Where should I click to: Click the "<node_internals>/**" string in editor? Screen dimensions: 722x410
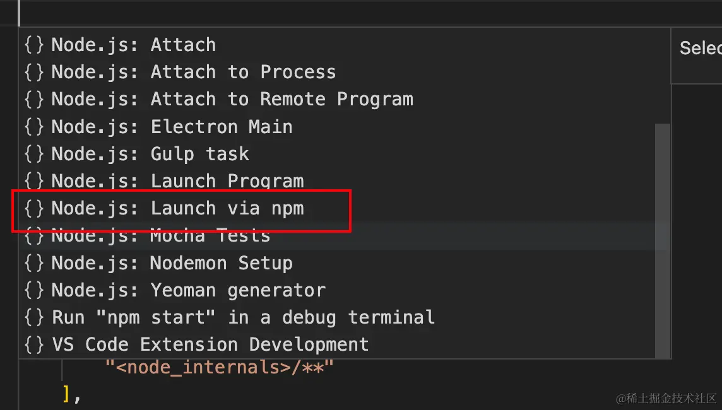pos(219,367)
